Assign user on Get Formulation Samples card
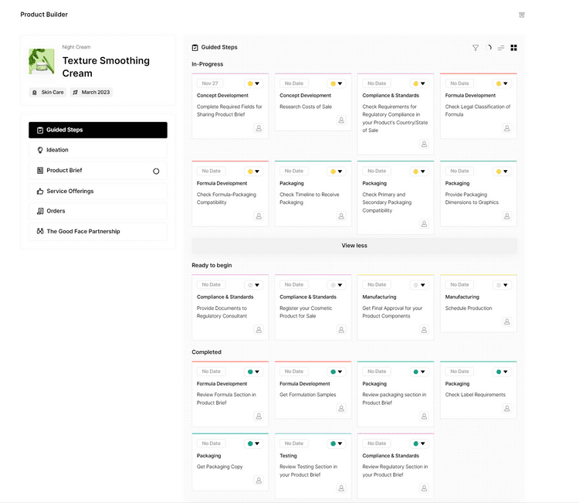579x503 pixels. click(341, 409)
